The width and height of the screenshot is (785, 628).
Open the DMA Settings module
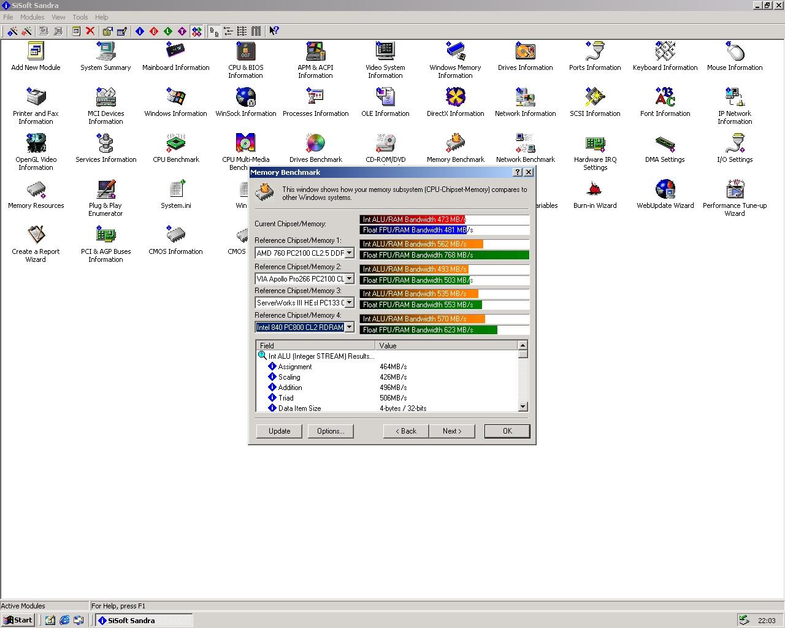[x=665, y=148]
